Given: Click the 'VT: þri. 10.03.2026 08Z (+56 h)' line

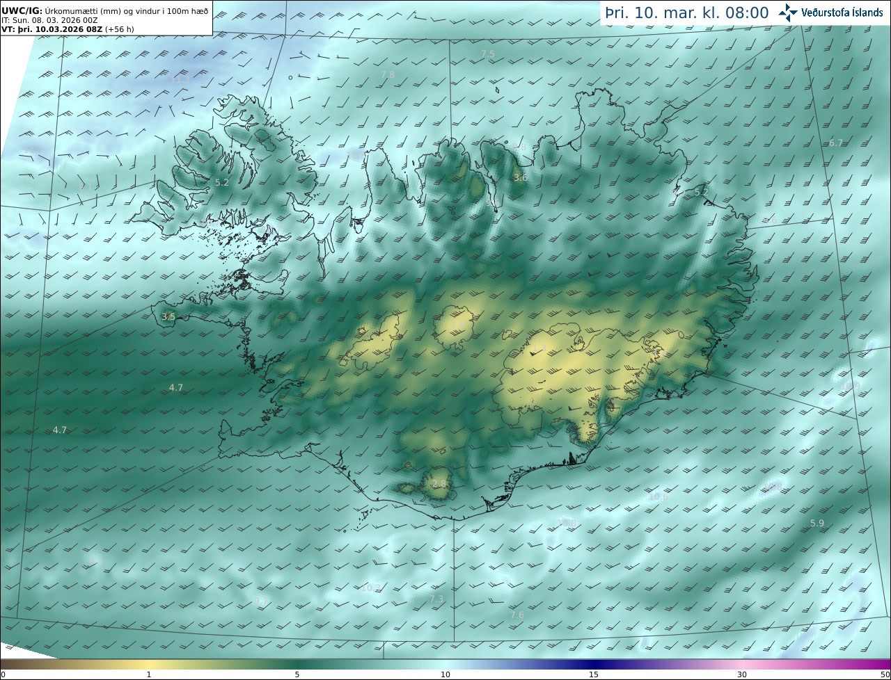Looking at the screenshot, I should tap(67, 30).
